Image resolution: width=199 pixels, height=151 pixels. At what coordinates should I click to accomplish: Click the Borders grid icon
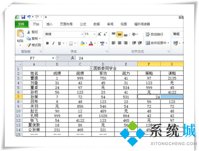[71, 43]
